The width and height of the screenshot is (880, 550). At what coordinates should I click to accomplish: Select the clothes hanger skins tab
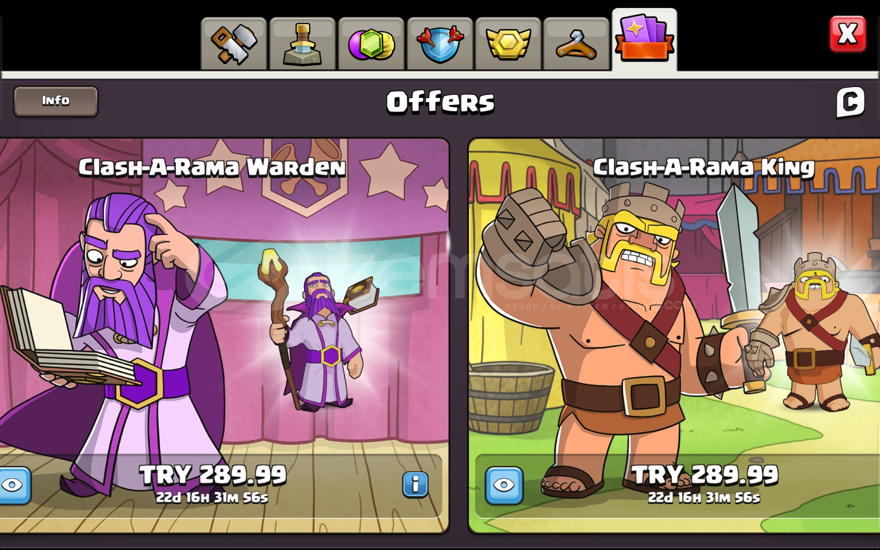[576, 44]
